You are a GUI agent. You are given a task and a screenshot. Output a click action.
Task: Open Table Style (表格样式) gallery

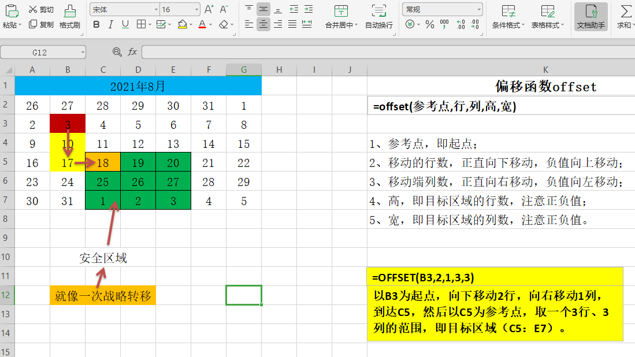(x=548, y=17)
